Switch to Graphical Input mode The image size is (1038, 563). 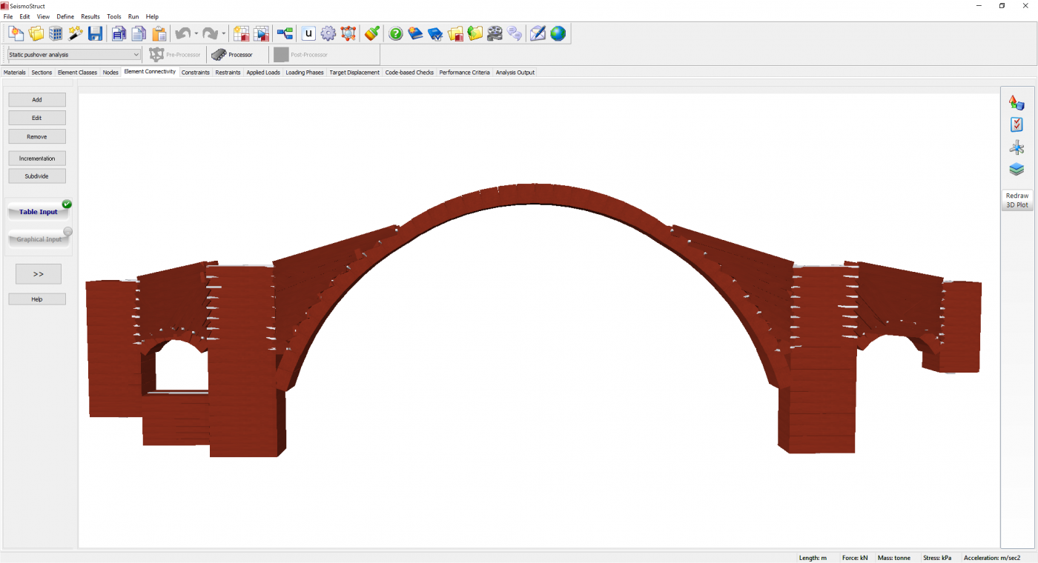coord(39,239)
